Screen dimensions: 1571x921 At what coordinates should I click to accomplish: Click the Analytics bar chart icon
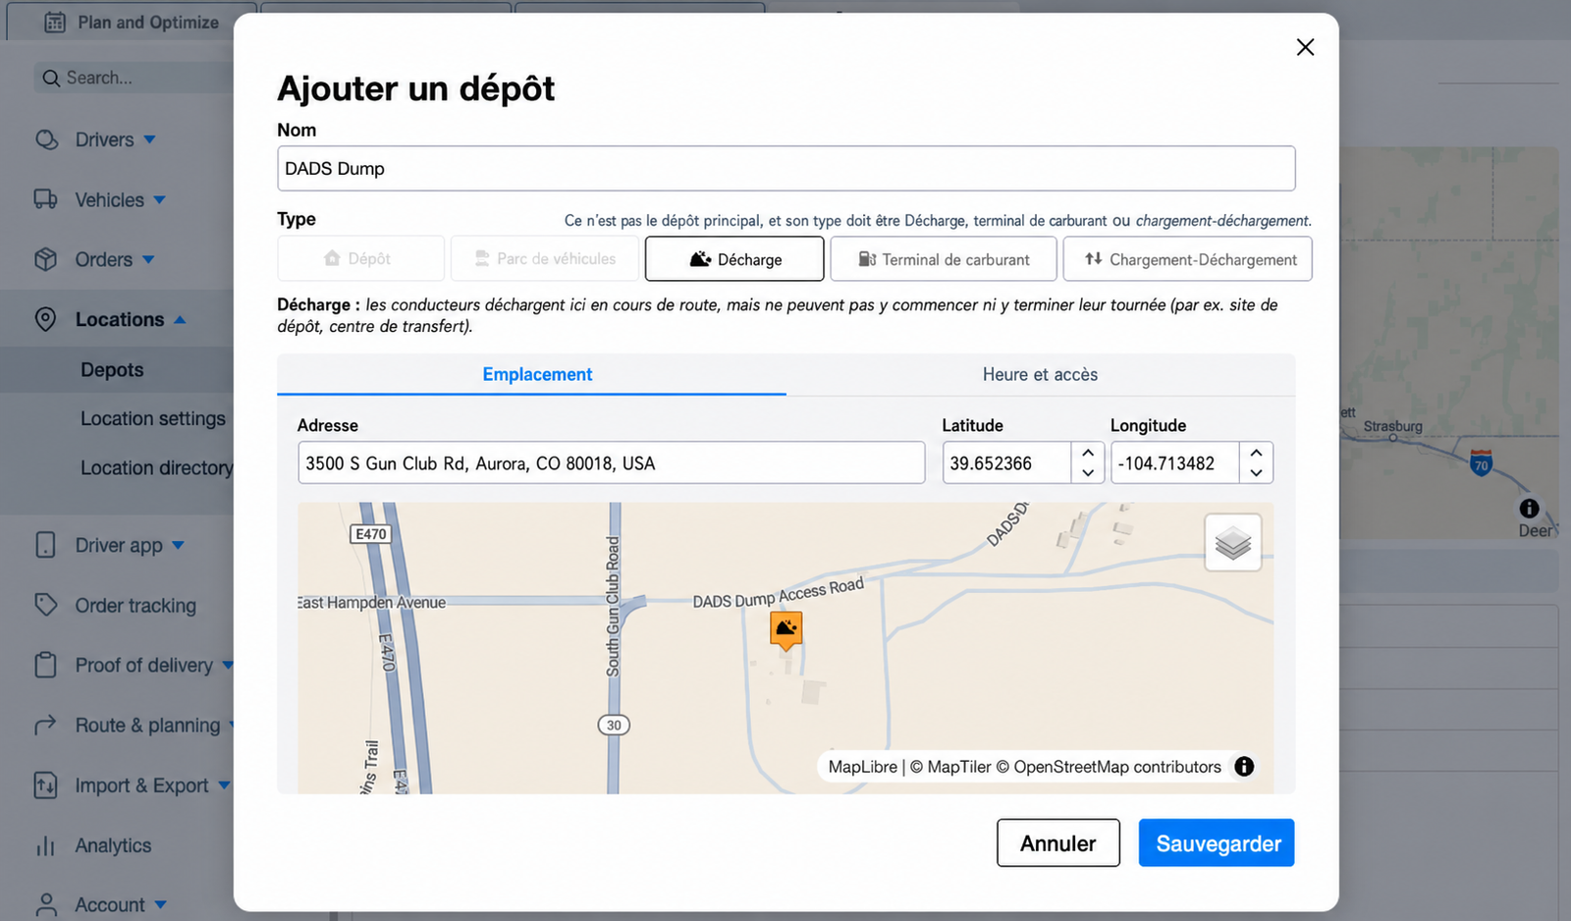tap(46, 845)
